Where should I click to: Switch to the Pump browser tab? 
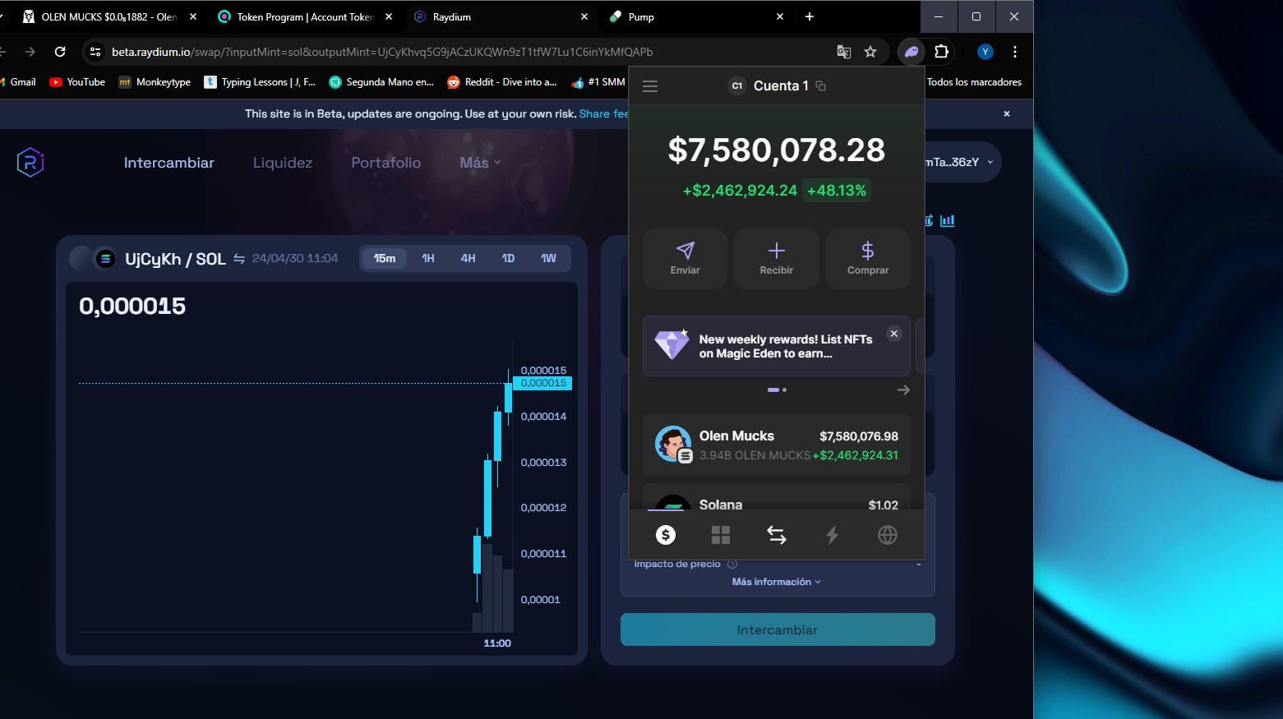[697, 16]
